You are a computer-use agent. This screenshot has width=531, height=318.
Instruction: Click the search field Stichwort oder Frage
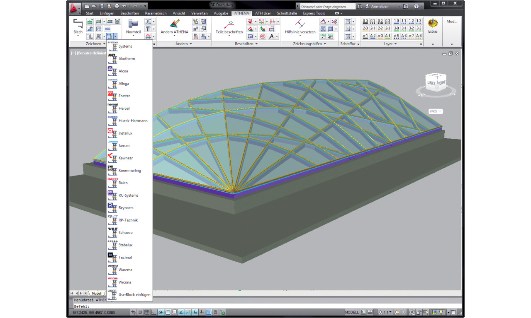327,7
